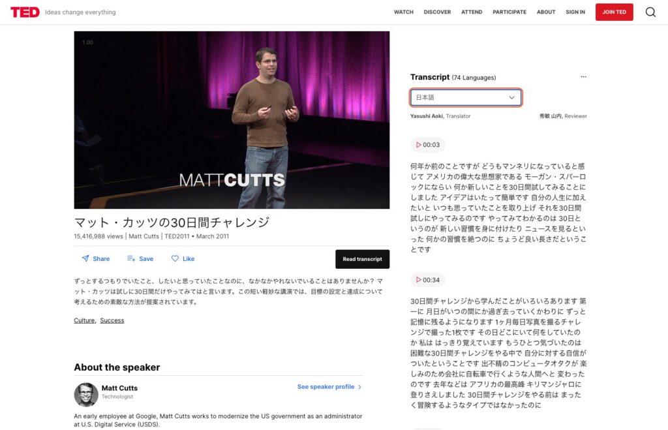Open the WATCH menu
The image size is (668, 430).
click(x=403, y=12)
